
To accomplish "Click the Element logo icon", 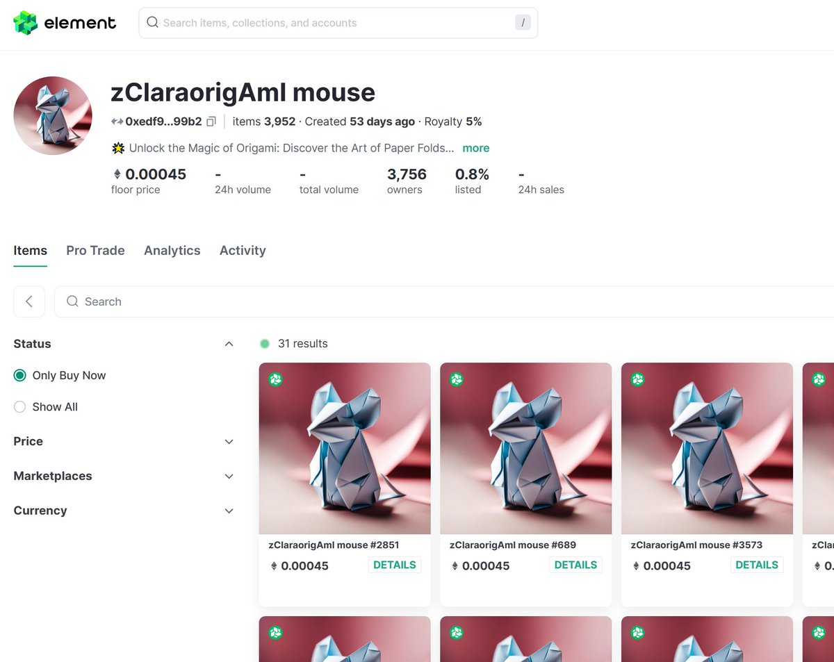I will click(x=26, y=23).
